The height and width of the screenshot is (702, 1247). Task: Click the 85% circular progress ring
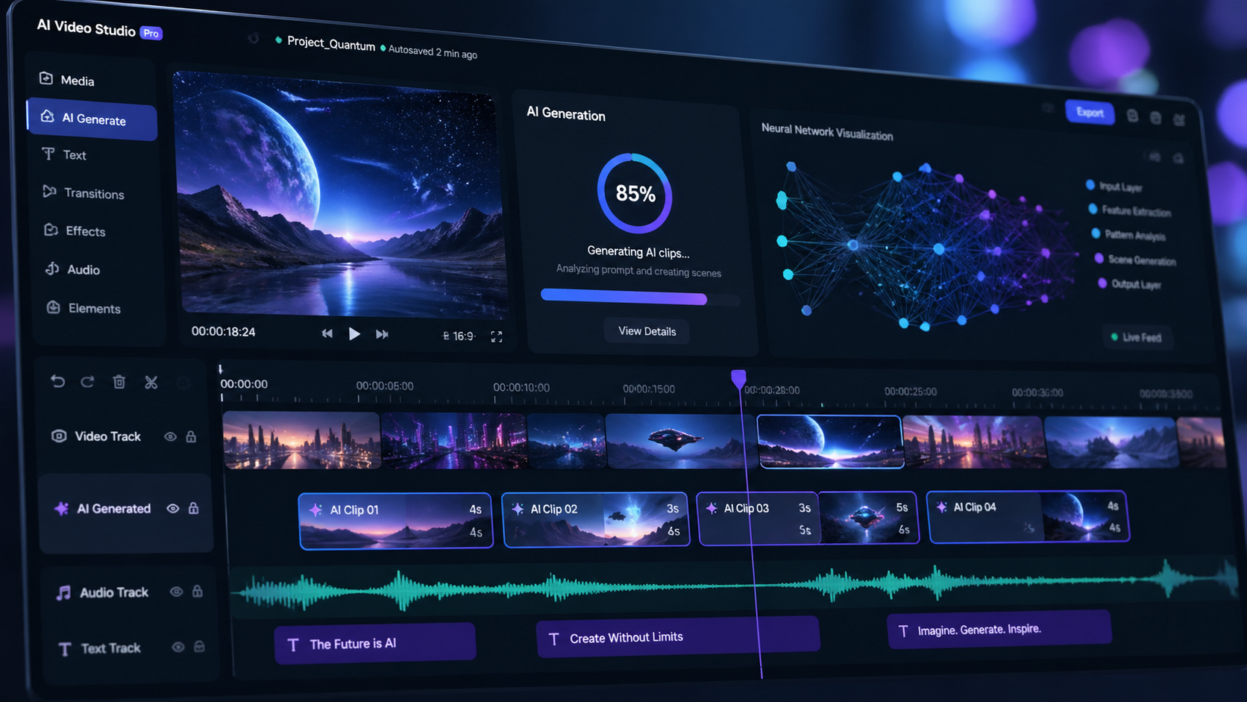[x=635, y=194]
